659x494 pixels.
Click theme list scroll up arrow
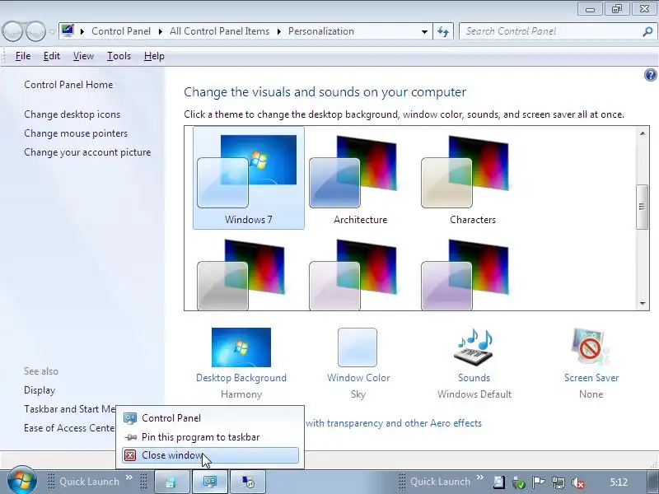click(643, 133)
